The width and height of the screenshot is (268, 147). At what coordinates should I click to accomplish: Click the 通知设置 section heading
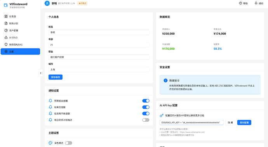pyautogui.click(x=54, y=91)
